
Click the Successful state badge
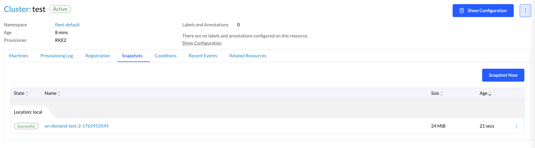click(26, 126)
